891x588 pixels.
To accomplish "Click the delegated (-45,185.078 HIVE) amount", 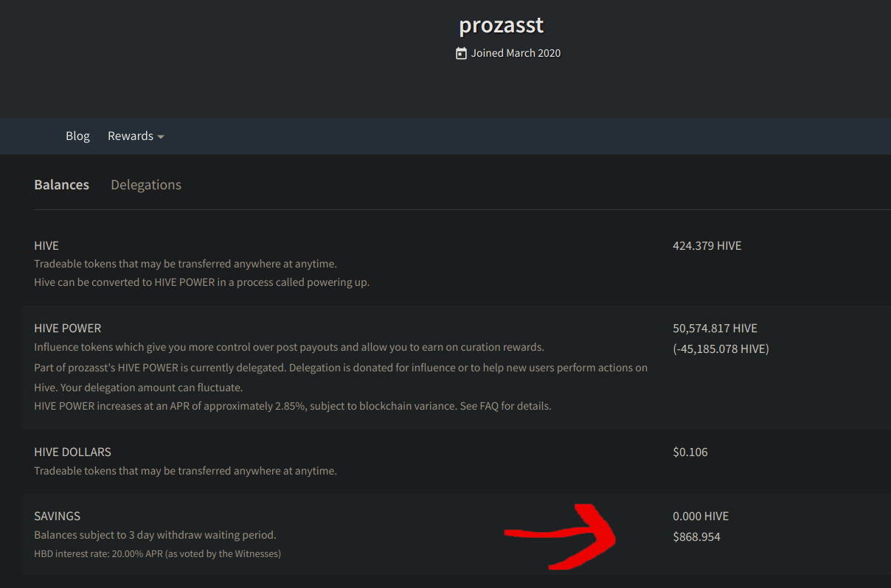I will (x=721, y=349).
